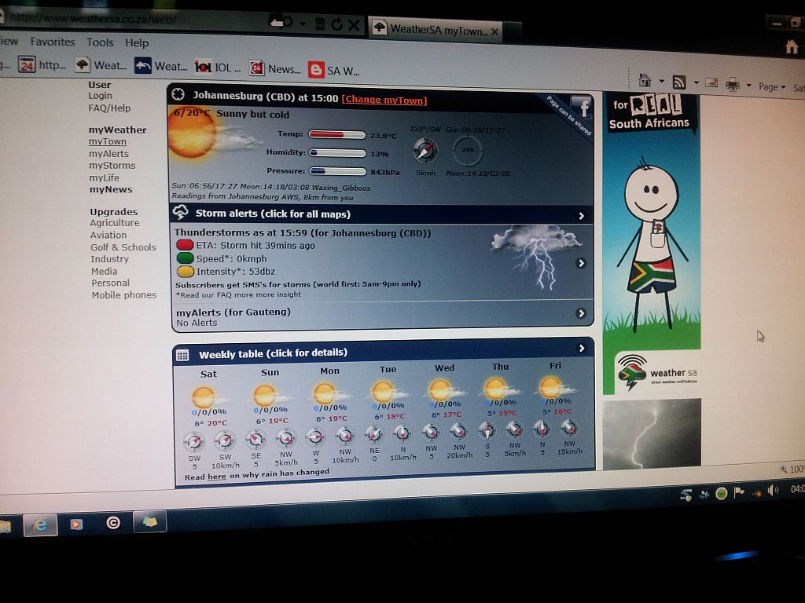Open the Print dropdown arrow
805x603 pixels.
(x=748, y=86)
